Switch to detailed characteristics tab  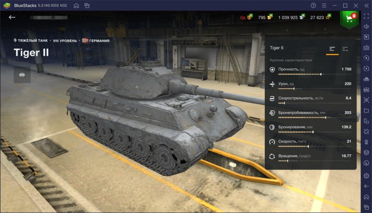click(x=345, y=49)
